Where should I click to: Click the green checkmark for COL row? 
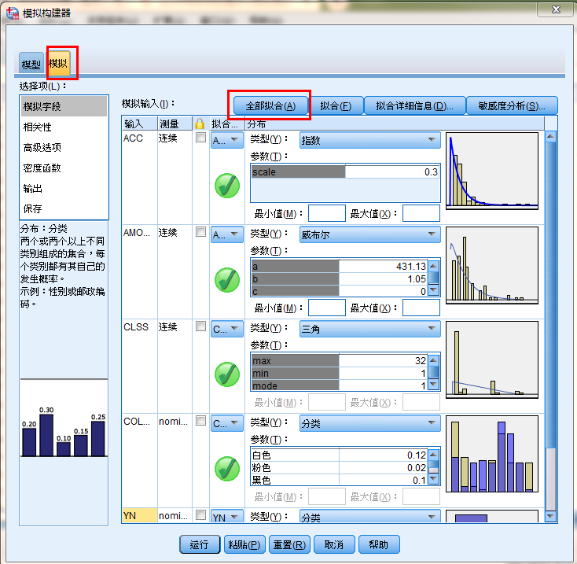227,469
